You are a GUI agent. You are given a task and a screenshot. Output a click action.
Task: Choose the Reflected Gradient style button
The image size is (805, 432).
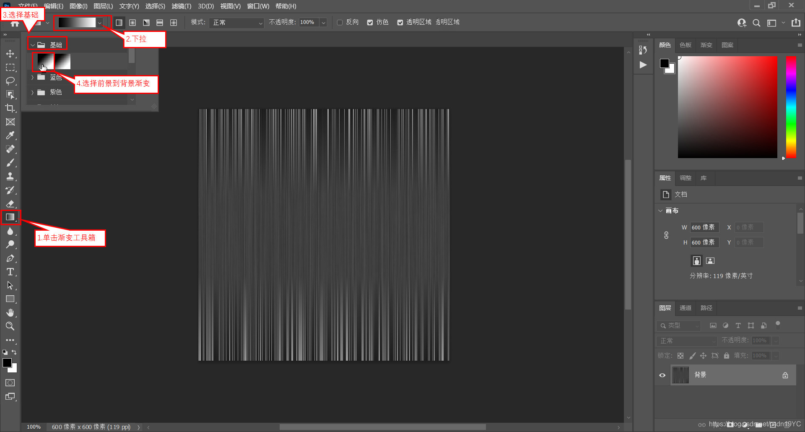coord(160,22)
